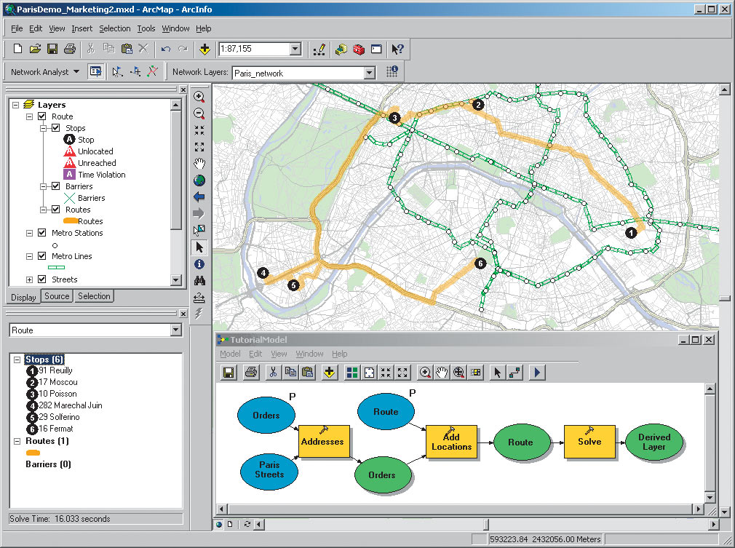735x548 pixels.
Task: Open the ArcToolbox red toolbox icon
Action: point(358,49)
